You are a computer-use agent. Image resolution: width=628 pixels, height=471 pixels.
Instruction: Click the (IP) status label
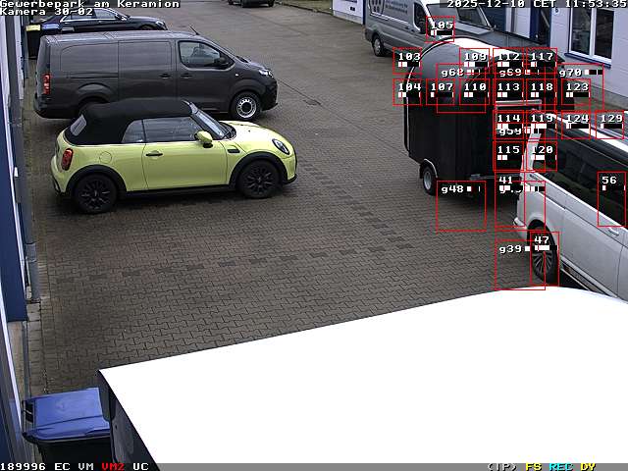point(501,466)
